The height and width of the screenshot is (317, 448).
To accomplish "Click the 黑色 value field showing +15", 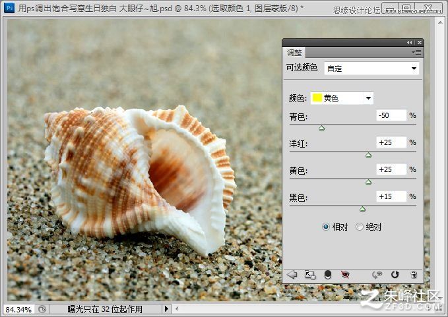I will point(391,196).
